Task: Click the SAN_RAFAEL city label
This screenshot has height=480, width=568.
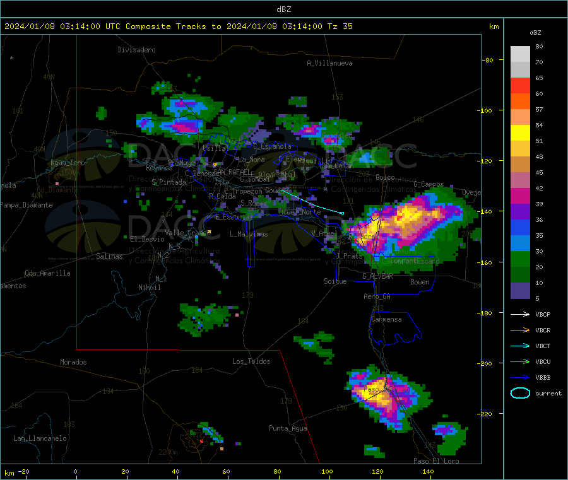Action: [232, 172]
